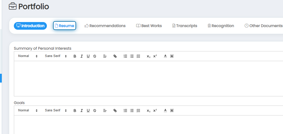Image resolution: width=283 pixels, height=134 pixels.
Task: Apply superscript in Goals editor toolbar
Action: 155,110
